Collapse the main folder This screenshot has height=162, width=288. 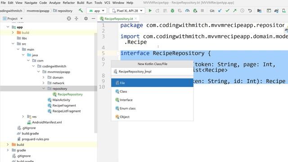pos(18,49)
